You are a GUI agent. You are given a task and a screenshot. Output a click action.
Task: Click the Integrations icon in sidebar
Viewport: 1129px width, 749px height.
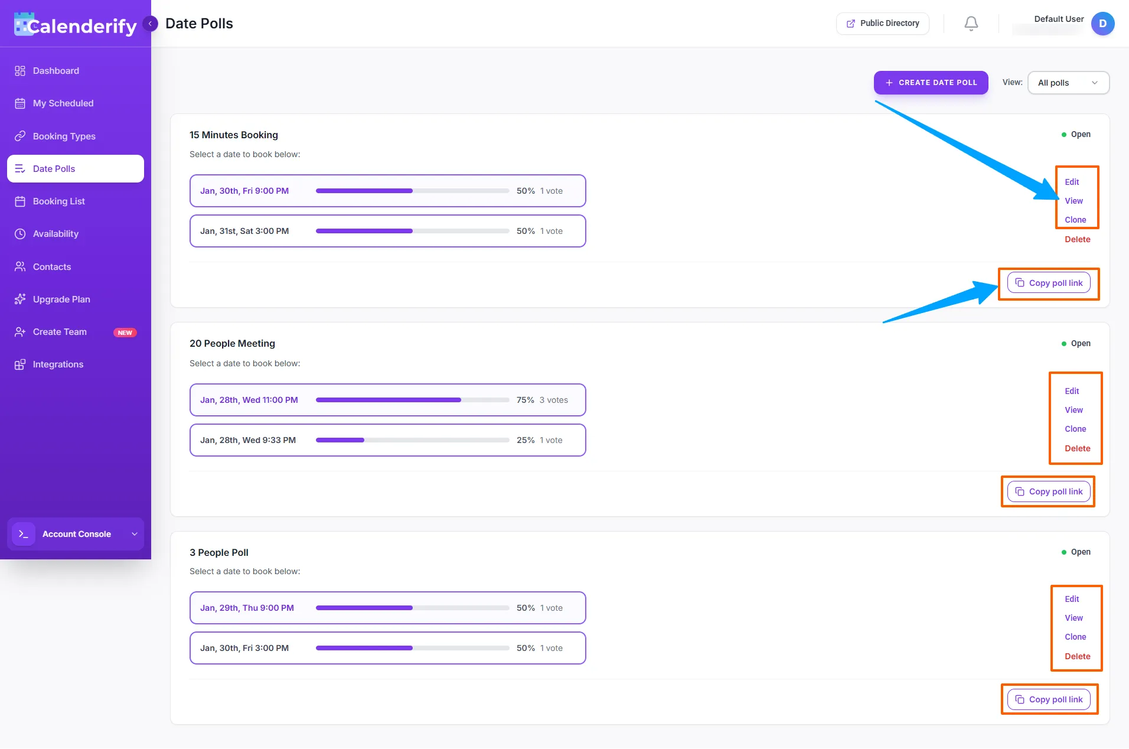(19, 364)
